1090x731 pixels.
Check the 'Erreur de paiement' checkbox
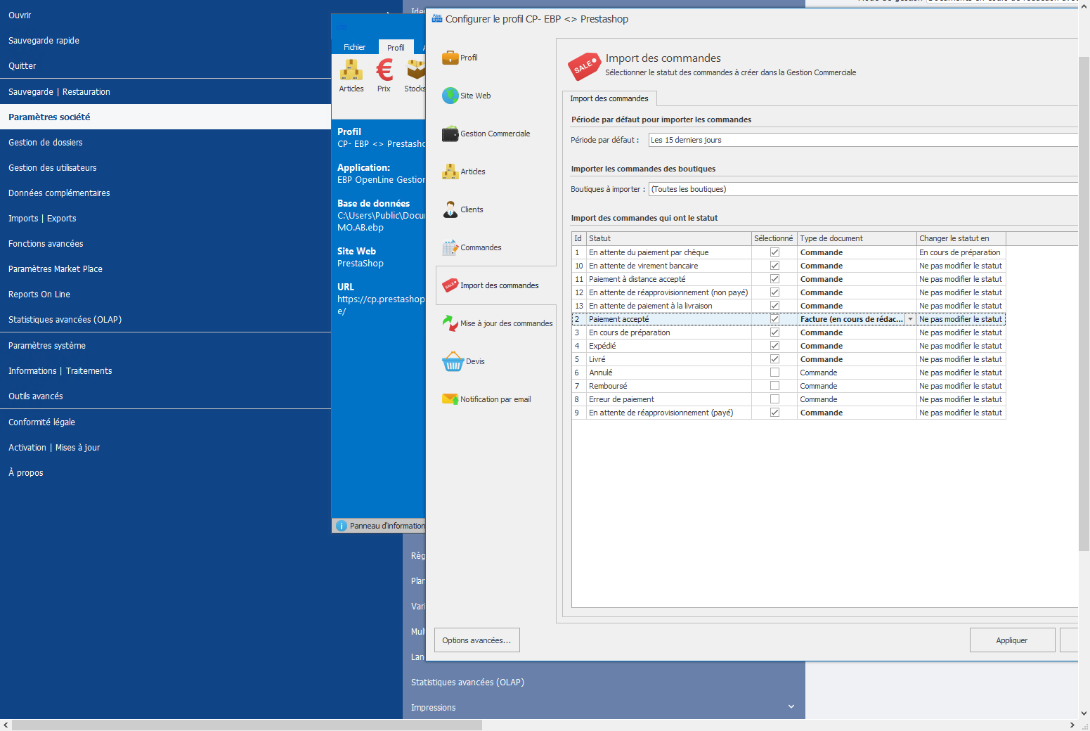tap(774, 399)
